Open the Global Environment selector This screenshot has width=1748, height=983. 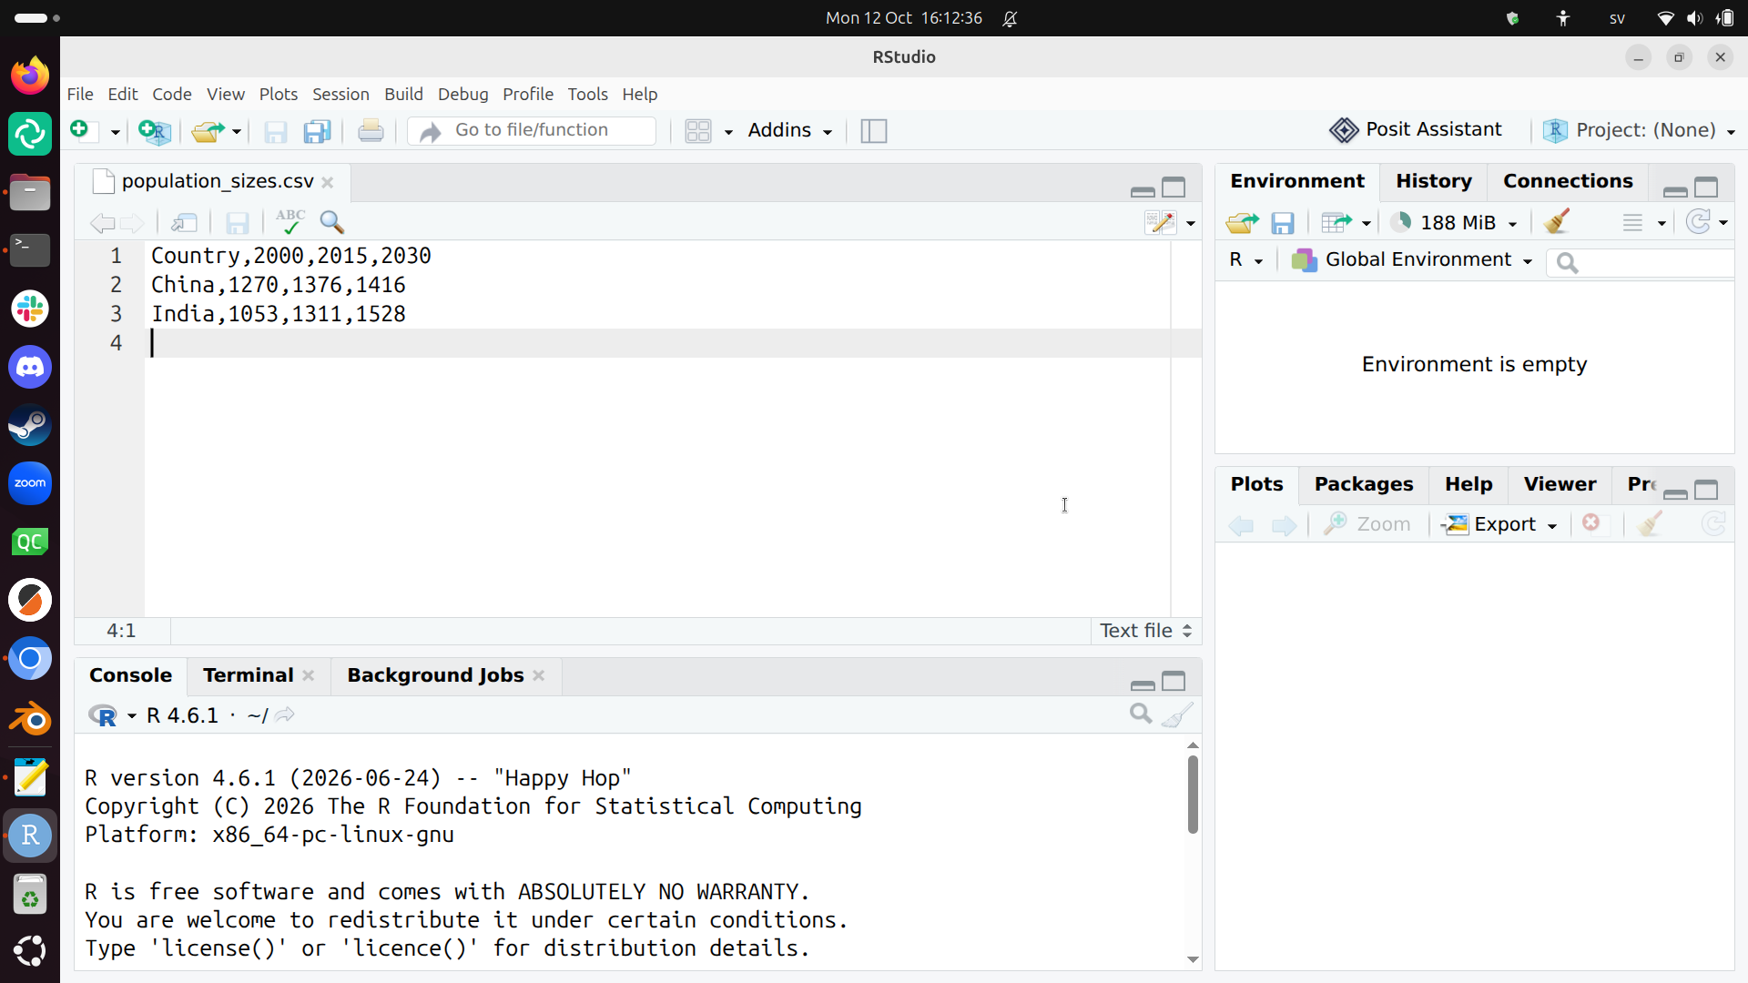1412,260
